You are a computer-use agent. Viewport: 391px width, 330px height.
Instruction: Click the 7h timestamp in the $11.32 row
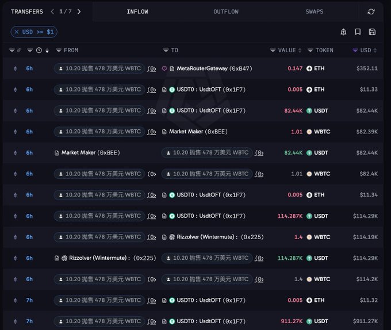[29, 300]
